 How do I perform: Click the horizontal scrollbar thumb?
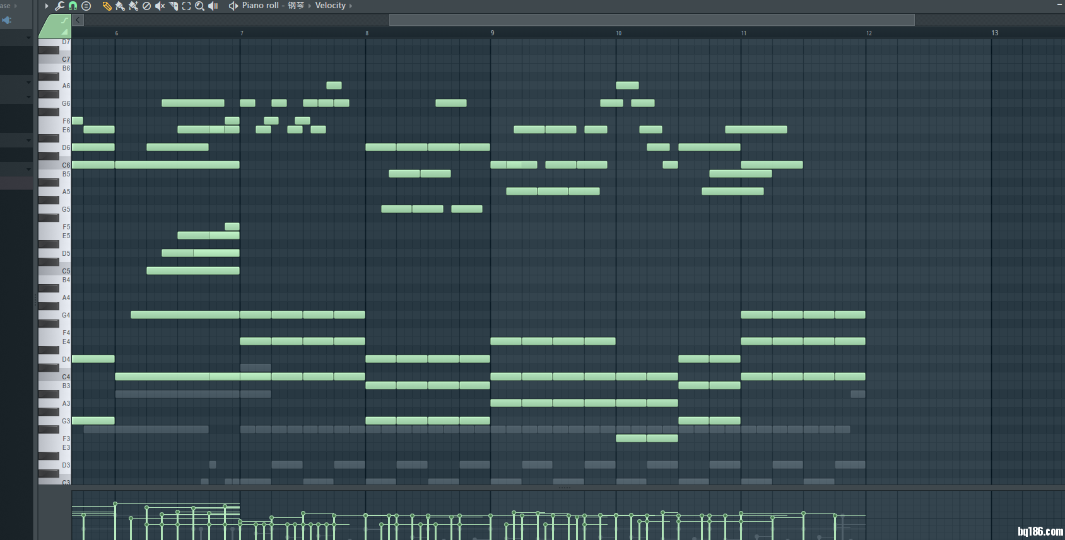point(651,20)
